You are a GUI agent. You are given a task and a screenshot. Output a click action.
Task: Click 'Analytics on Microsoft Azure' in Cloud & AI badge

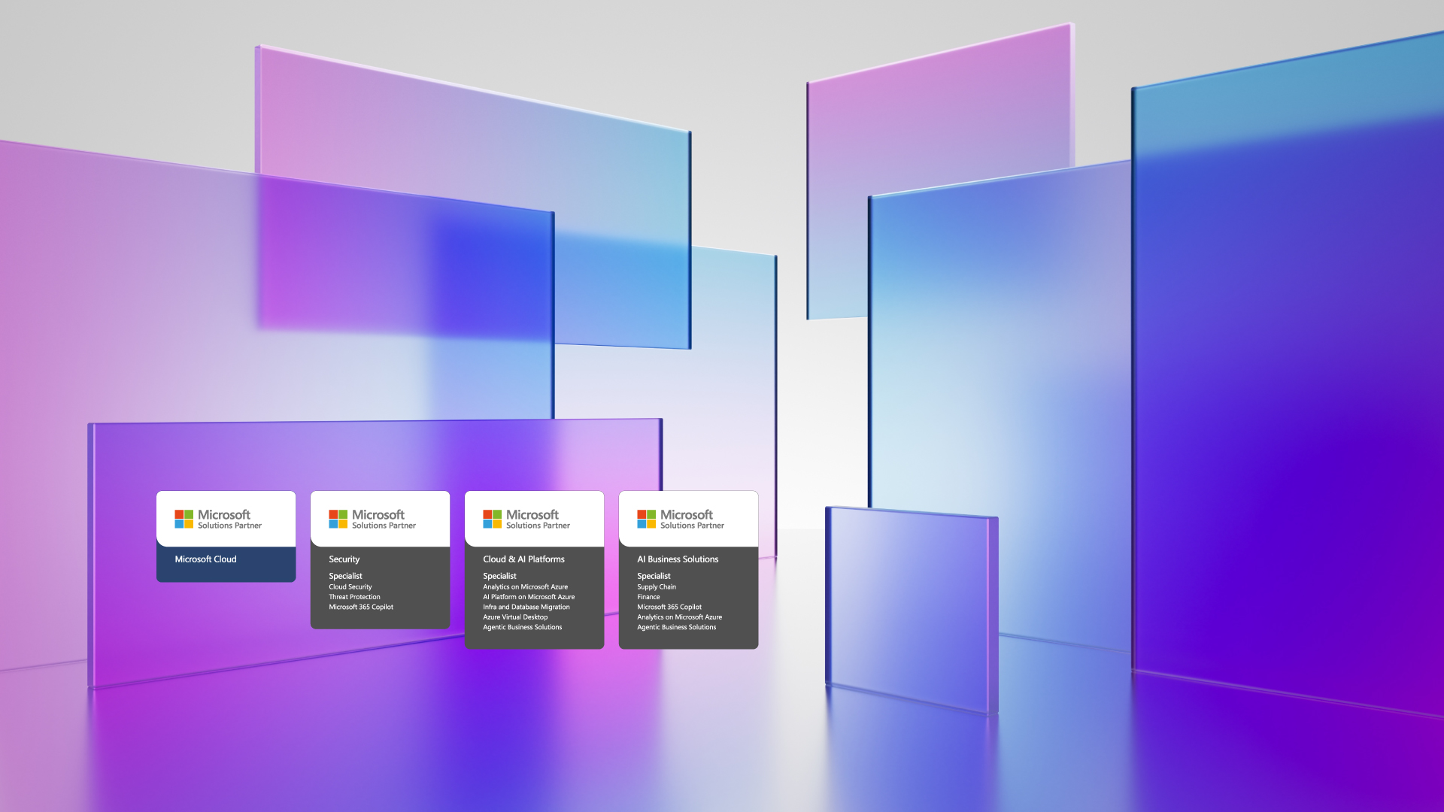point(526,587)
